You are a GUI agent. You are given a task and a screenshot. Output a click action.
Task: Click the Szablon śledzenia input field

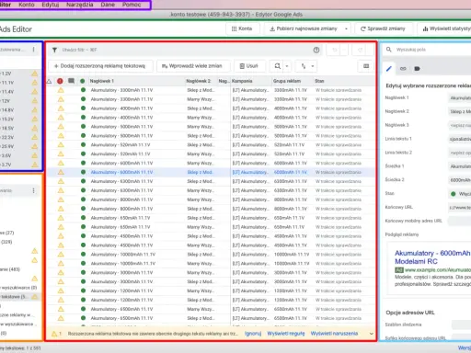click(x=461, y=325)
